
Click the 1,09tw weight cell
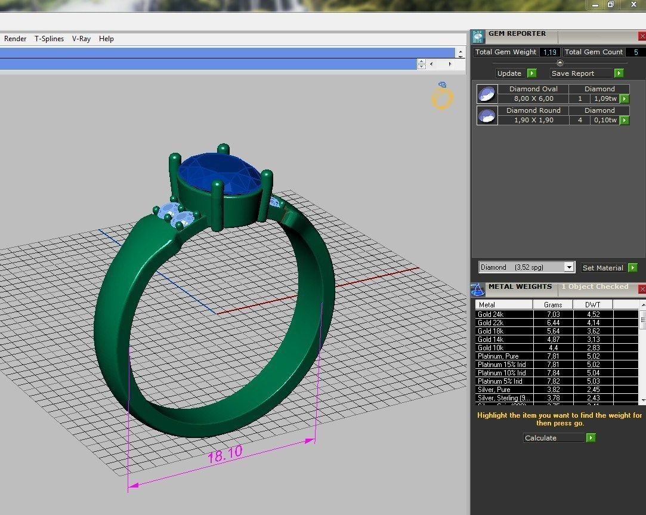pos(605,98)
